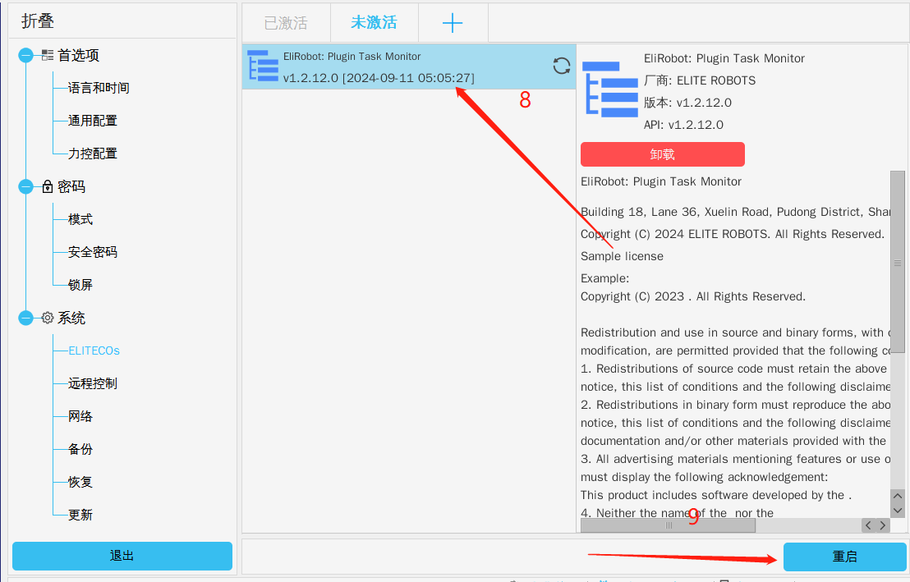Open 力控配置 settings
This screenshot has height=582, width=910.
tap(92, 154)
